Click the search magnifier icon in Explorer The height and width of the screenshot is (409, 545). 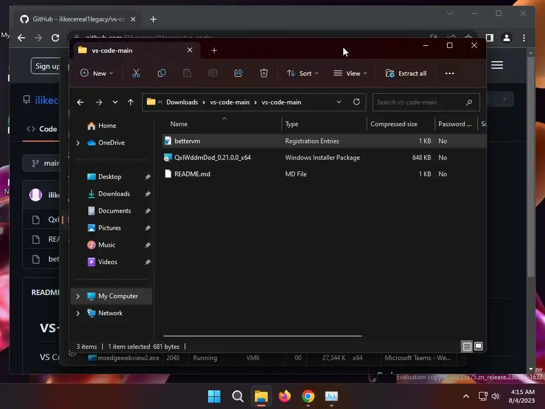(469, 102)
